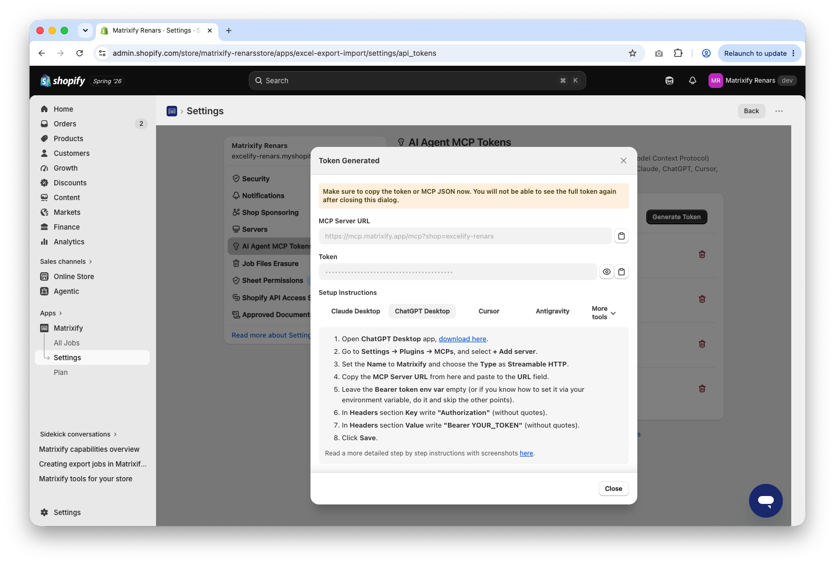Open Chrome extensions puzzle icon

pyautogui.click(x=678, y=53)
